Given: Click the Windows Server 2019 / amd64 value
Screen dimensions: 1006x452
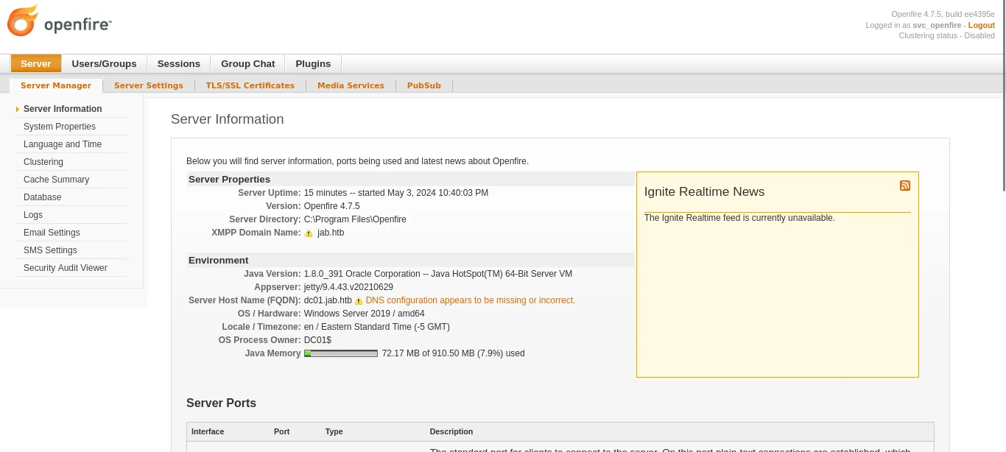Looking at the screenshot, I should (x=365, y=314).
